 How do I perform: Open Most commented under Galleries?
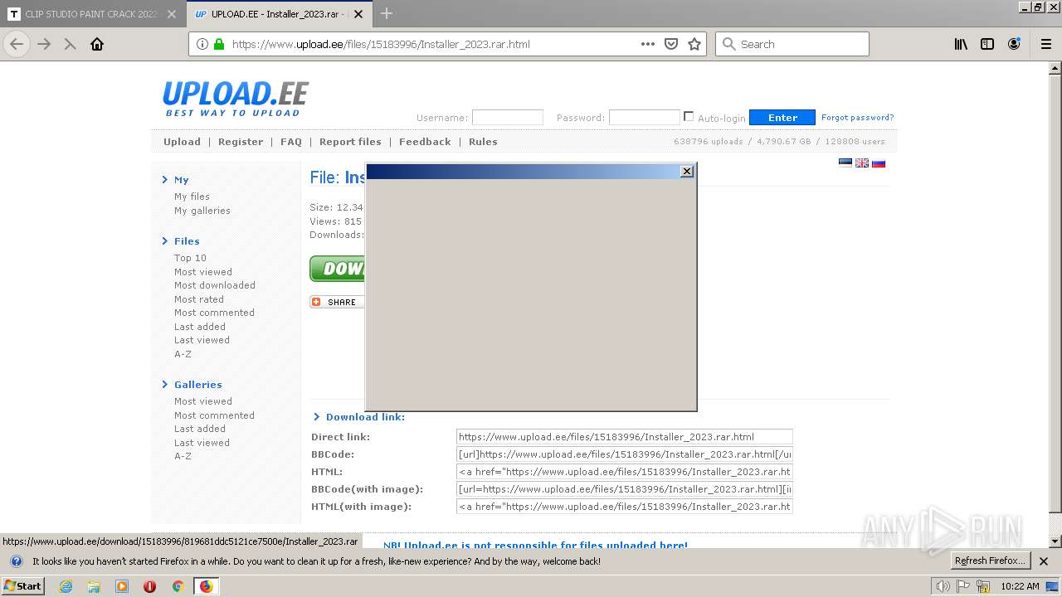[x=214, y=415]
